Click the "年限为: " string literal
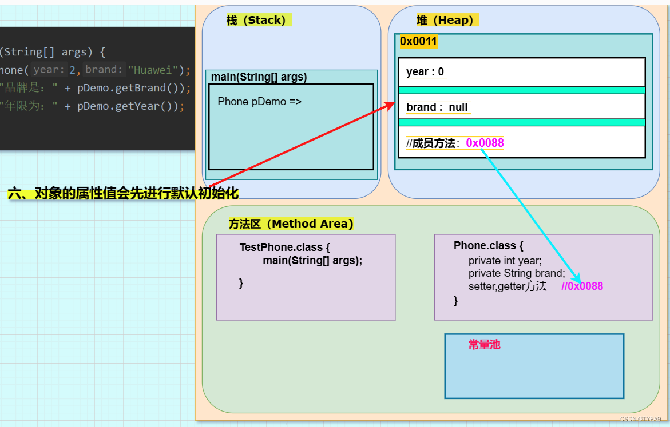 29,106
